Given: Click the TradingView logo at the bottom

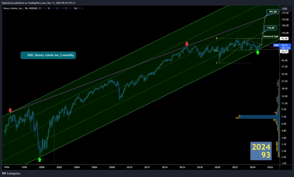Looking at the screenshot, I should (11, 174).
